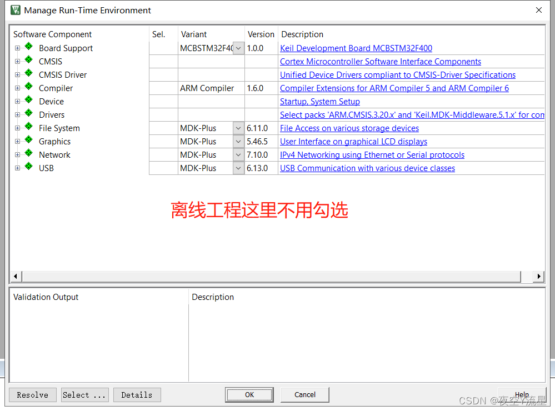Click the Variant column header
Viewport: 555px width, 411px height.
194,34
